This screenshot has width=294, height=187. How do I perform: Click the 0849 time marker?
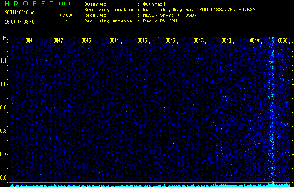coord(255,41)
